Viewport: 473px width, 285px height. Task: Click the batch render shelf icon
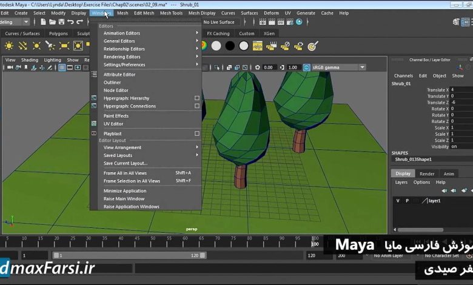pos(272,46)
